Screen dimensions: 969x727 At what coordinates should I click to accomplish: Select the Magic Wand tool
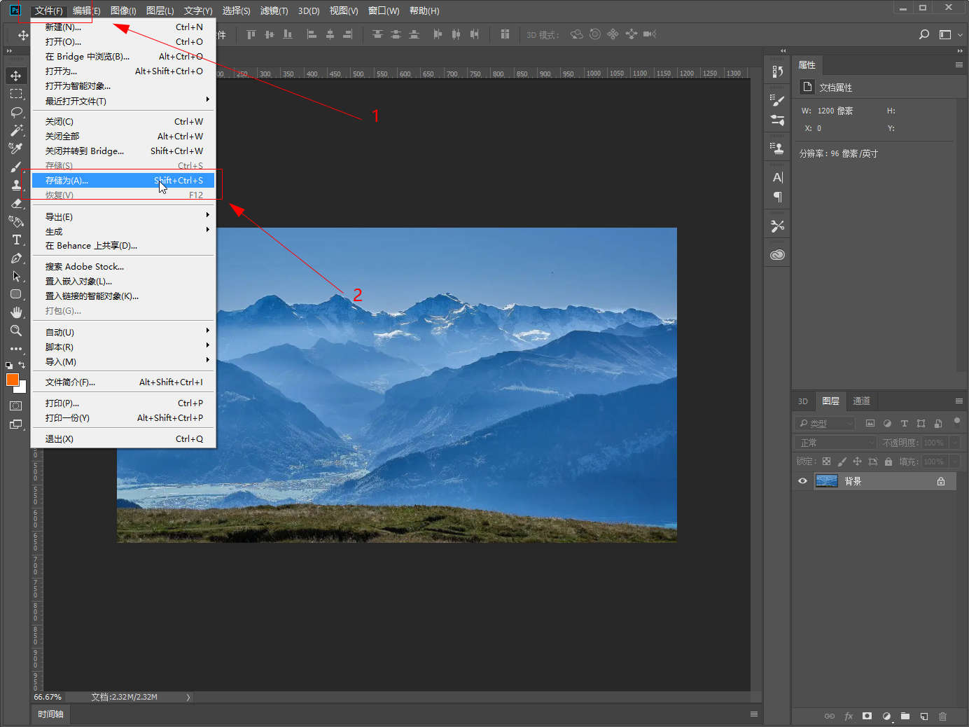point(16,130)
